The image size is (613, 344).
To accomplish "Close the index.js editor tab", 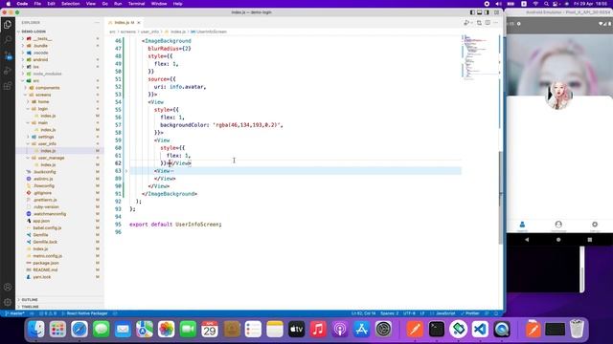I will click(139, 23).
